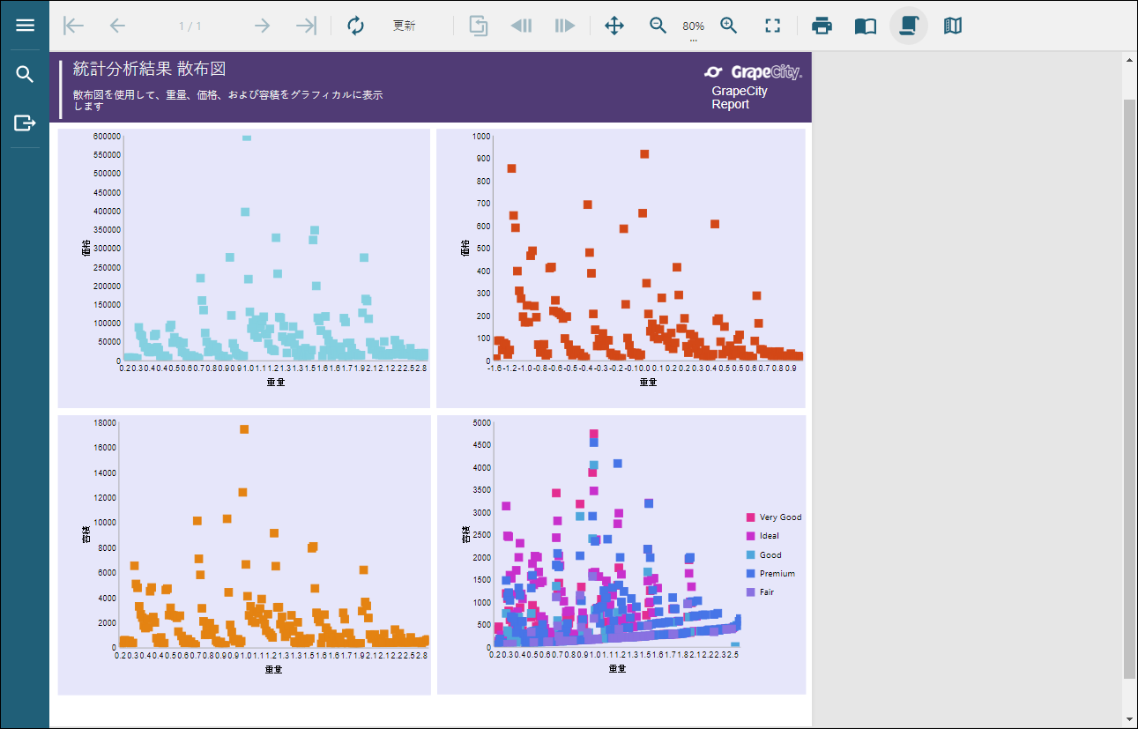Click the Premium legend color swatch

(x=750, y=574)
